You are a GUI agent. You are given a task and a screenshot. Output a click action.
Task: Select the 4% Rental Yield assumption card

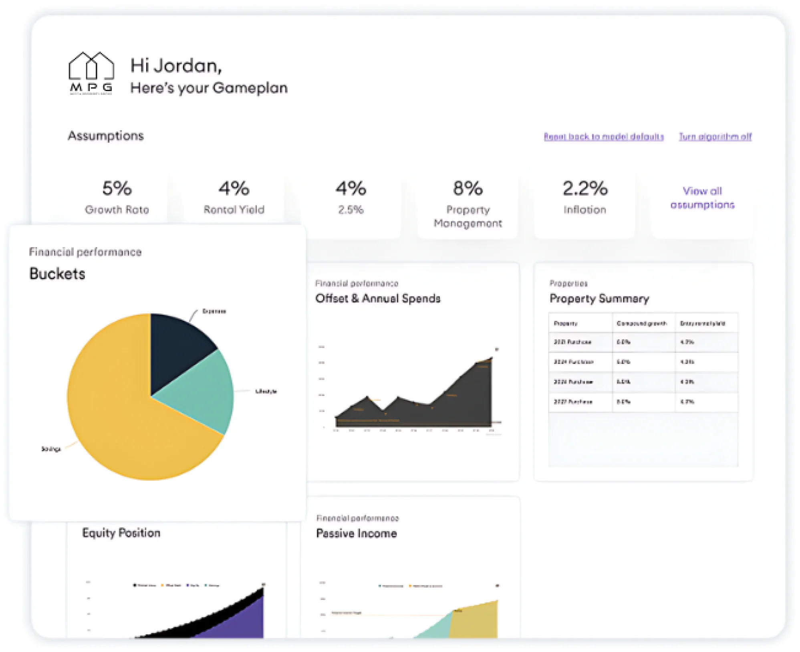pyautogui.click(x=234, y=198)
